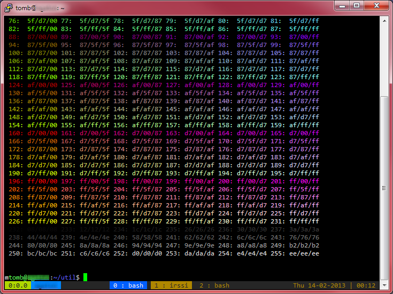Click the green terminal cursor block
393x294 pixels.
(85, 277)
